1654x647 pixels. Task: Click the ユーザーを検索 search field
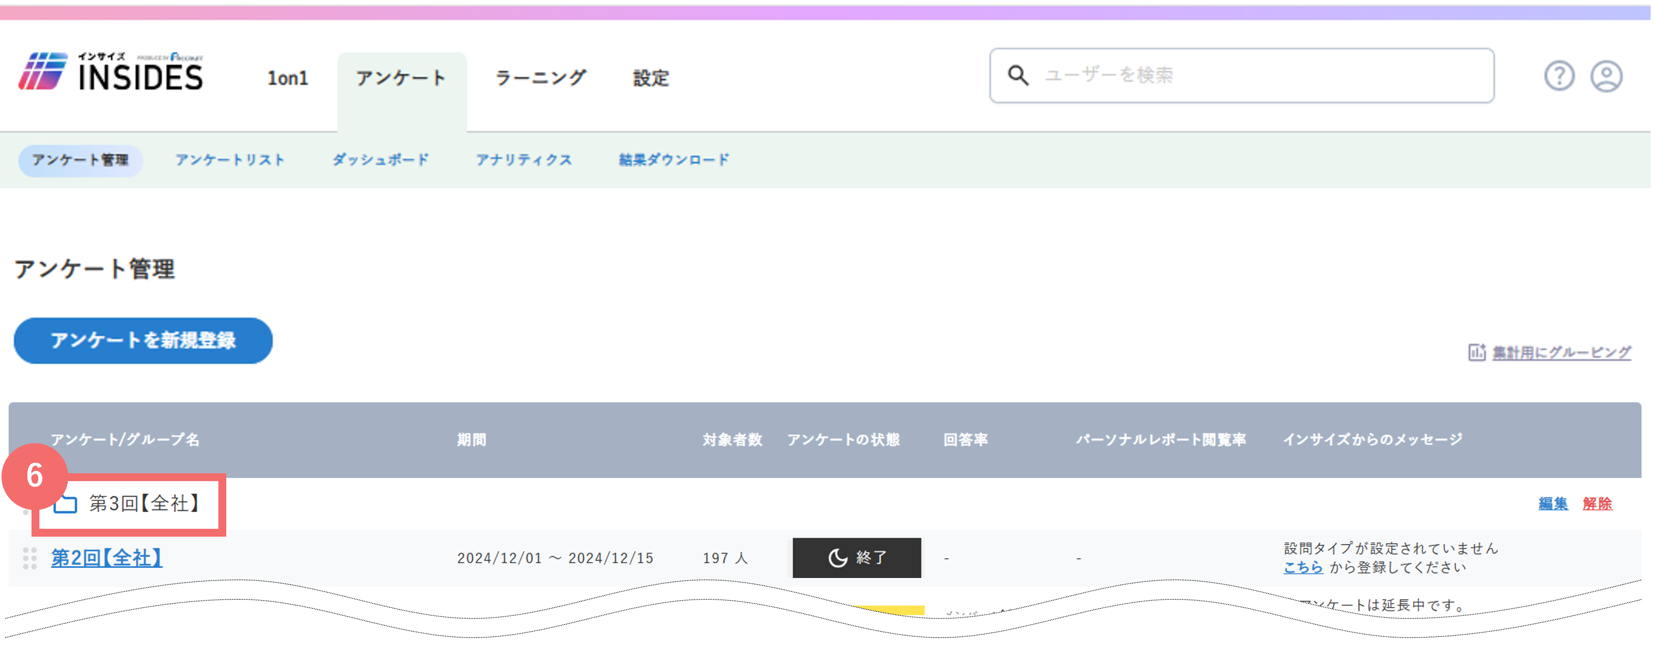[x=1242, y=75]
